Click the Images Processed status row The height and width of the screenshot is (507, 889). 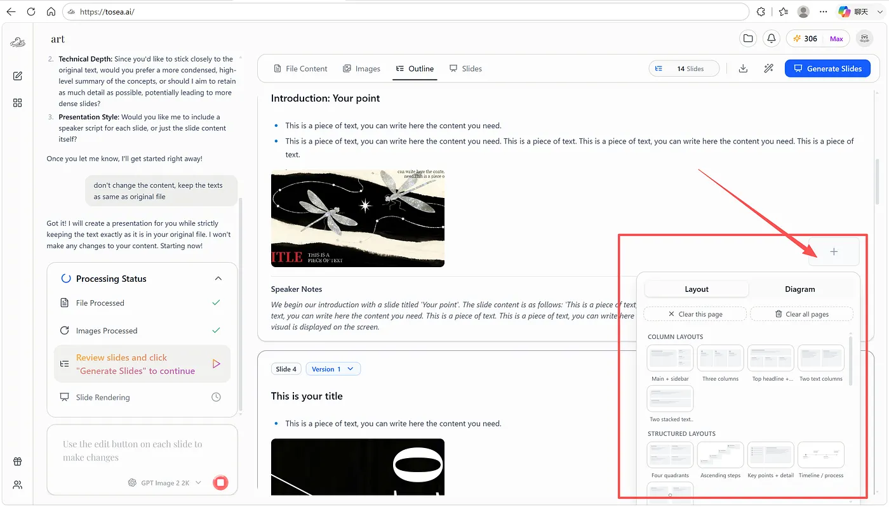pyautogui.click(x=142, y=331)
